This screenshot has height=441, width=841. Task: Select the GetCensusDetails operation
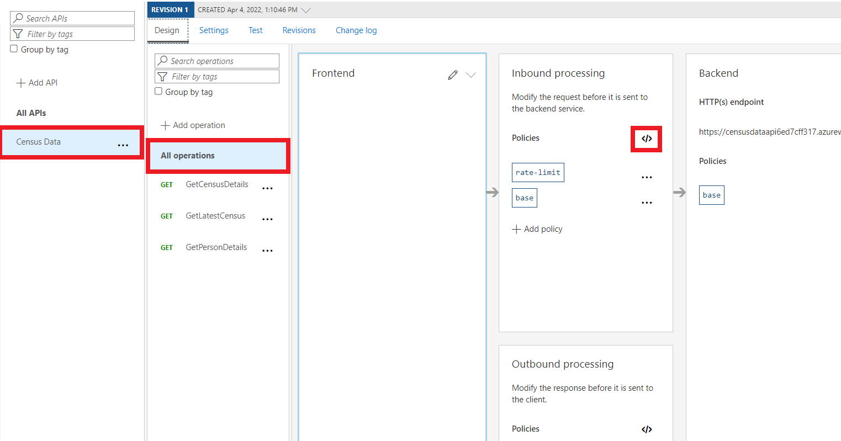[x=217, y=184]
